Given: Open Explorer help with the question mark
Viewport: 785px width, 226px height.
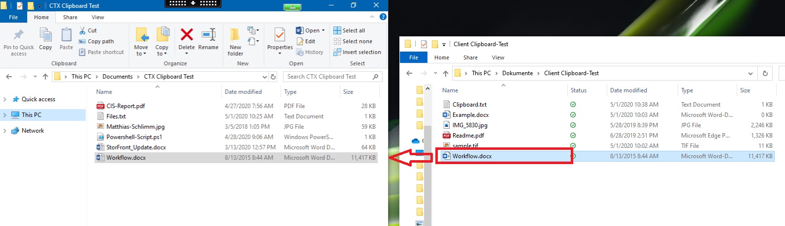Looking at the screenshot, I should pyautogui.click(x=383, y=17).
